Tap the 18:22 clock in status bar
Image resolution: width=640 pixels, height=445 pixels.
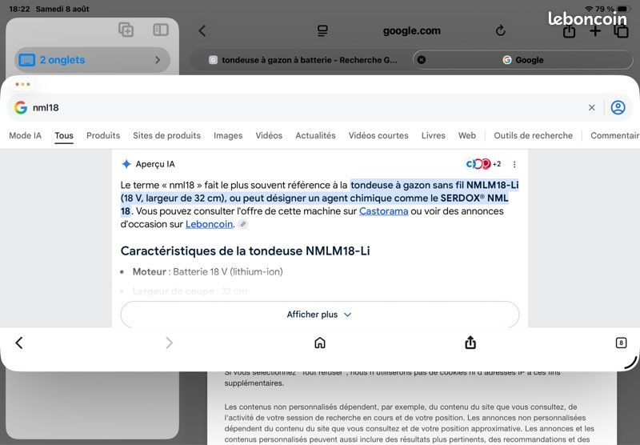[x=19, y=9]
